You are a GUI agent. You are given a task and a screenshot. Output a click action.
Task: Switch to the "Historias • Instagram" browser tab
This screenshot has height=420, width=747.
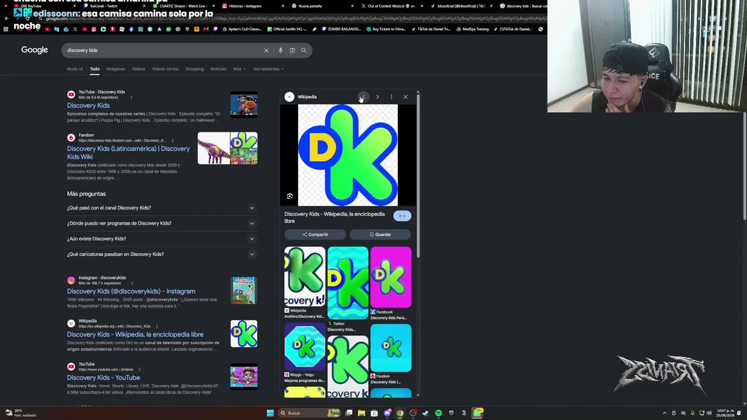click(245, 6)
